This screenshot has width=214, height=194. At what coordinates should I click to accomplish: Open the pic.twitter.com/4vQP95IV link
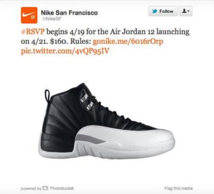coord(65,51)
